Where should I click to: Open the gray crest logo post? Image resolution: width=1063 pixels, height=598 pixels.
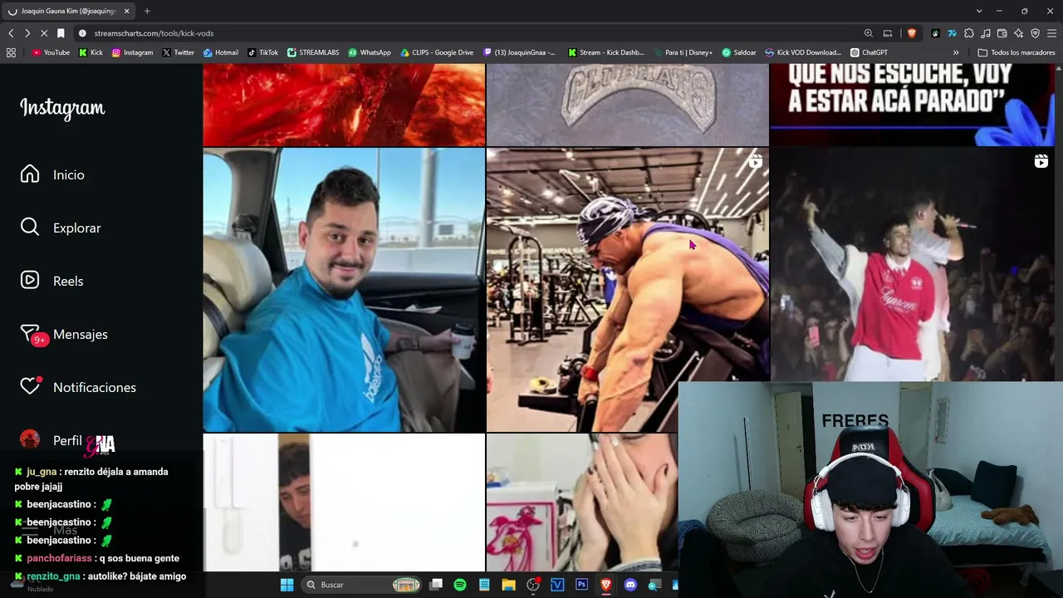pos(627,105)
